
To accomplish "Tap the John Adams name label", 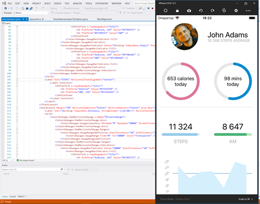I will 227,35.
